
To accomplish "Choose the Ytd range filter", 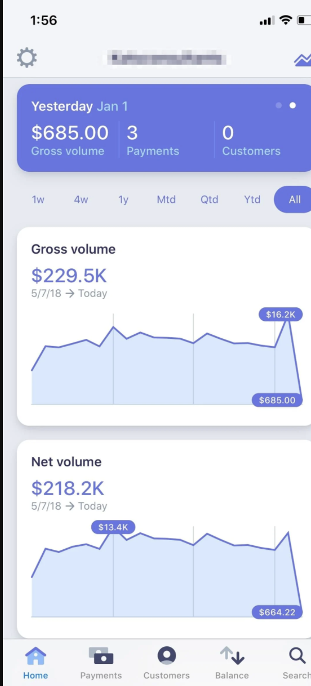I will click(x=252, y=200).
